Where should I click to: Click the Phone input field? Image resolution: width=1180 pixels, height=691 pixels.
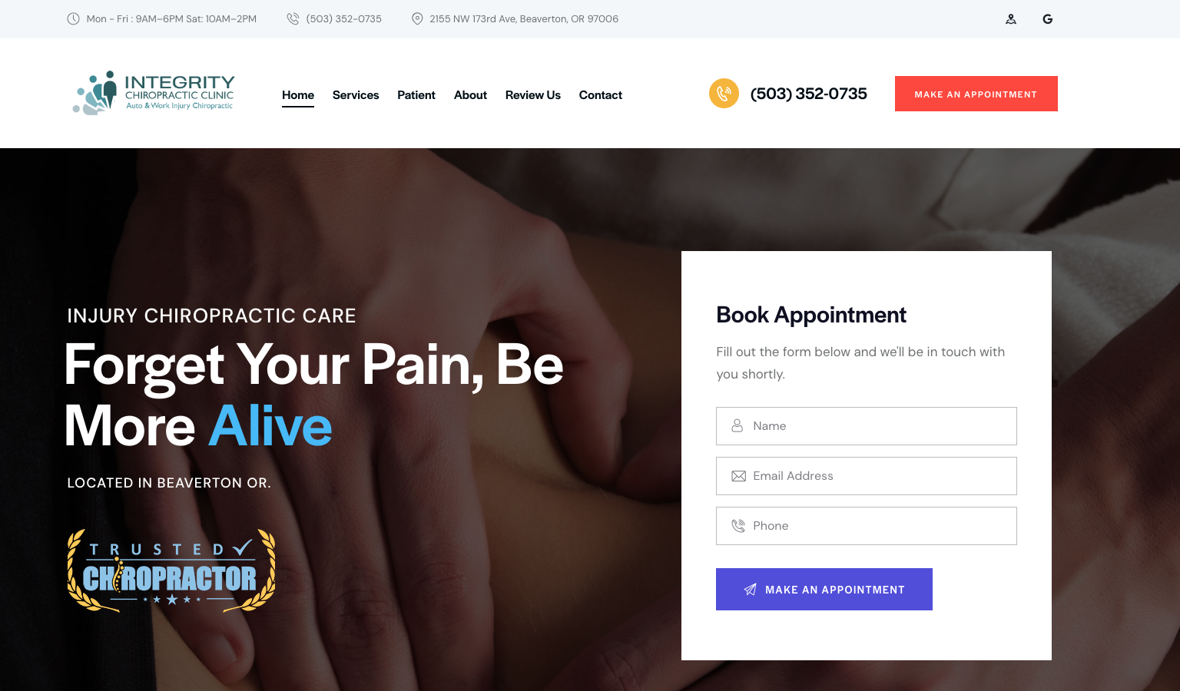coord(867,526)
